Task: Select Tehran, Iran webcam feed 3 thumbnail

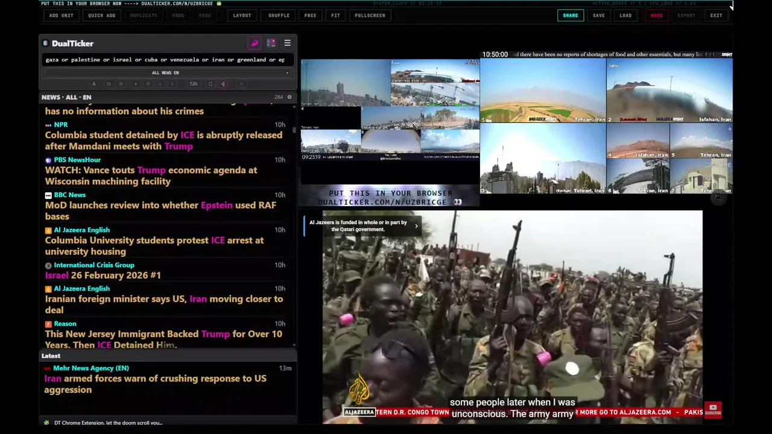Action: (543, 159)
